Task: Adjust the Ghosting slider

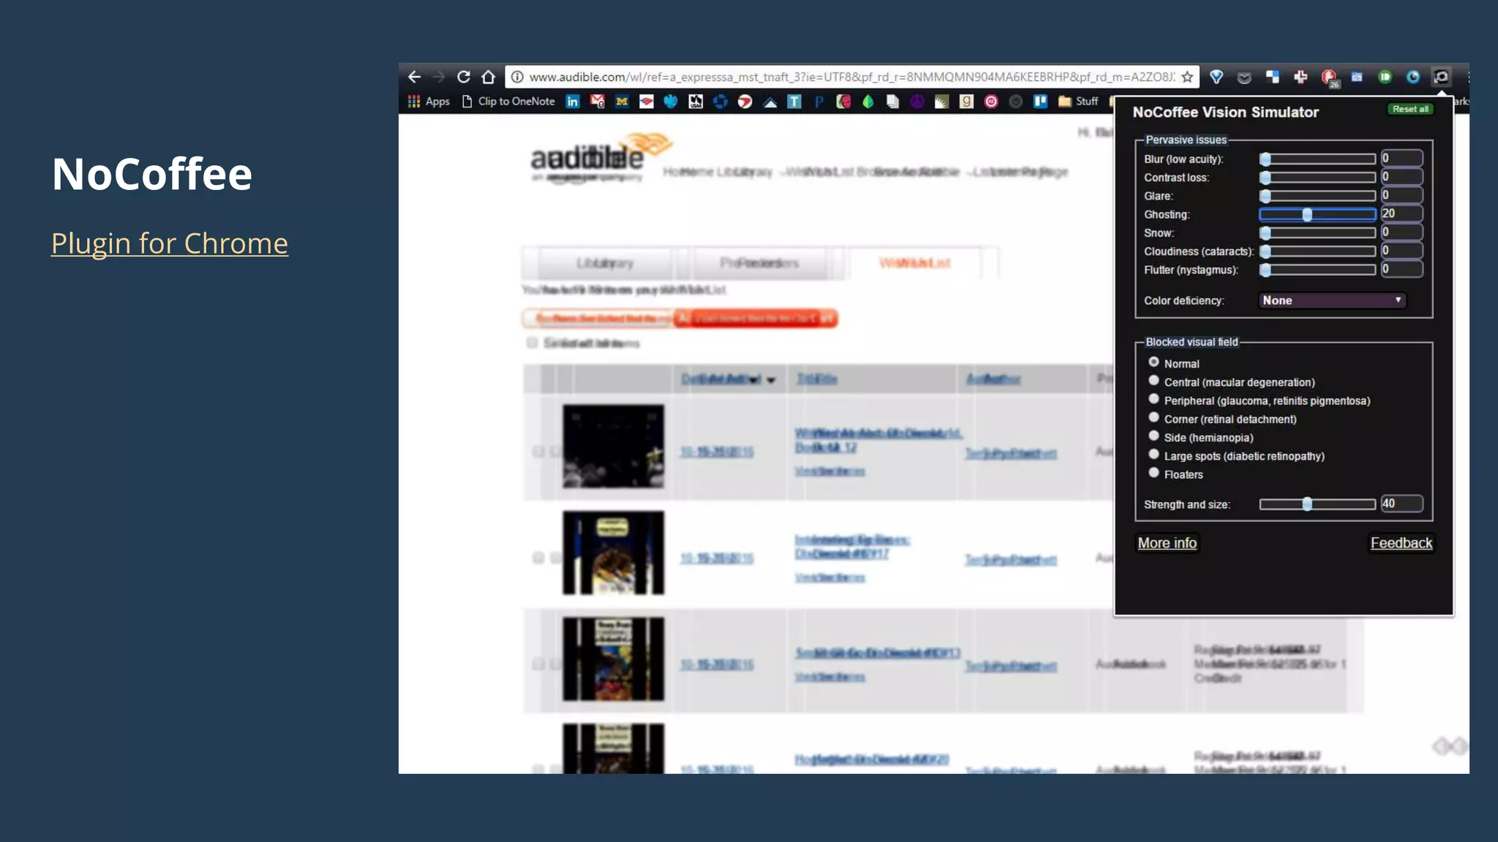Action: [x=1317, y=214]
